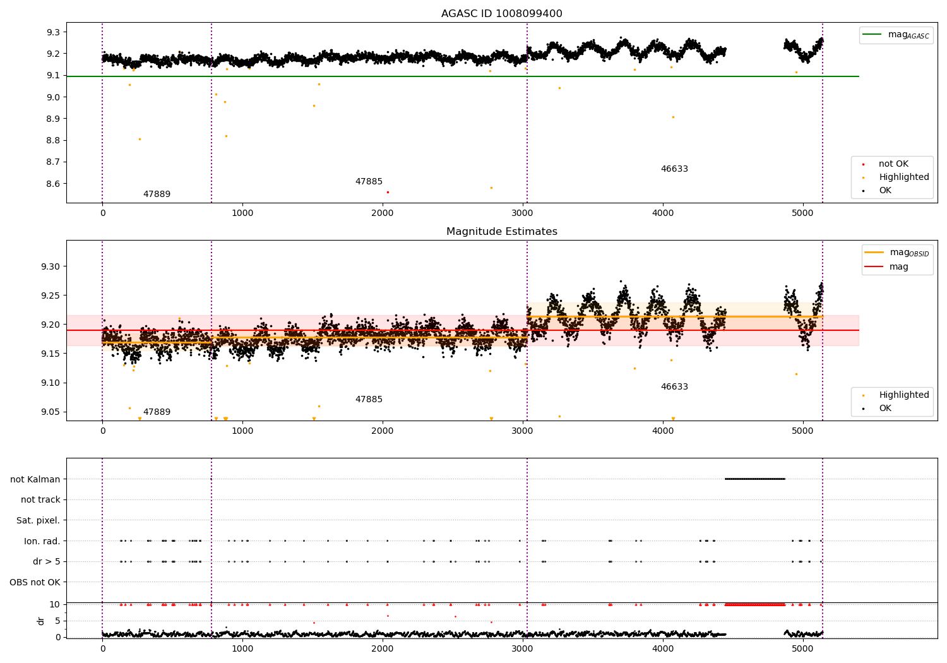Click 'OK' legend entry in top plot
The width and height of the screenshot is (947, 663).
(x=878, y=191)
